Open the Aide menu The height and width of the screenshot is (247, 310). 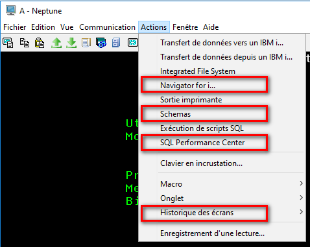211,27
